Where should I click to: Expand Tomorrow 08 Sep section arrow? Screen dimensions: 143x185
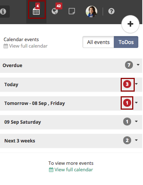(136, 102)
